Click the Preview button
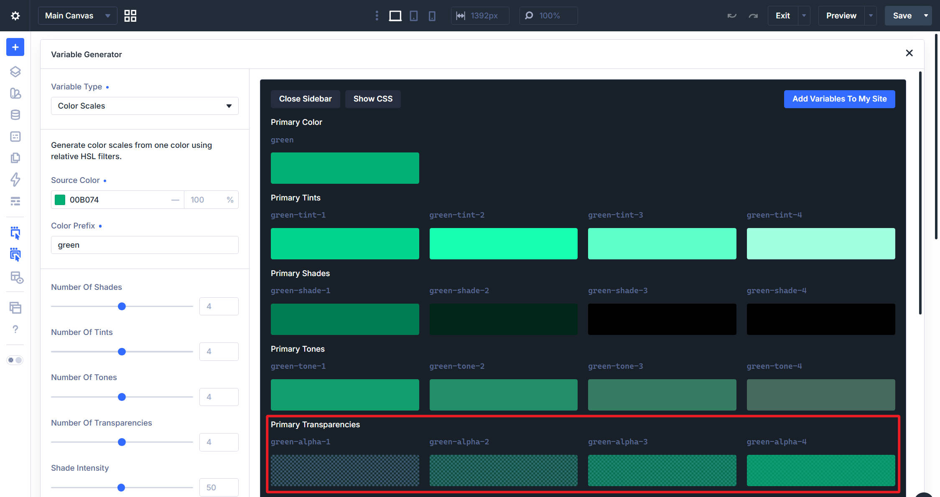The image size is (940, 497). pyautogui.click(x=841, y=16)
